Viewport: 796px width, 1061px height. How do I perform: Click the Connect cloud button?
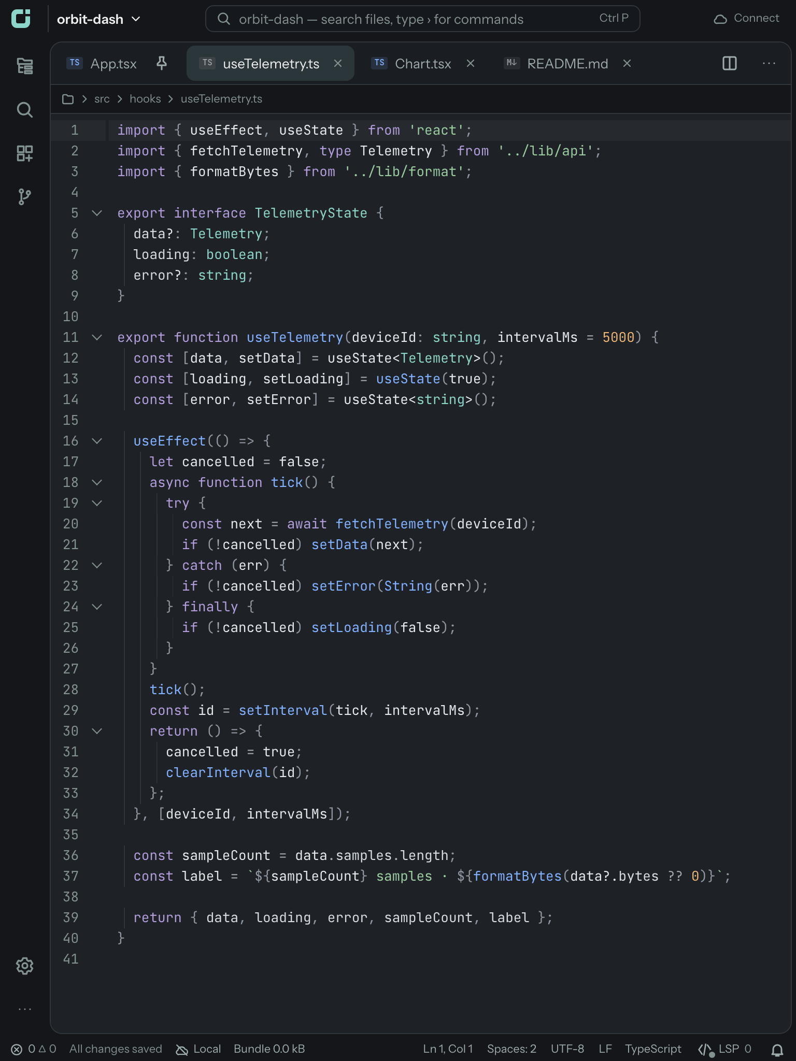[746, 19]
